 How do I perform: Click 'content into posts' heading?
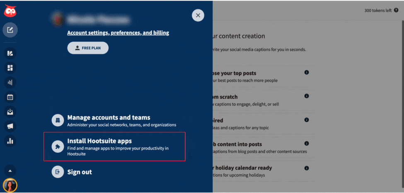pyautogui.click(x=237, y=144)
